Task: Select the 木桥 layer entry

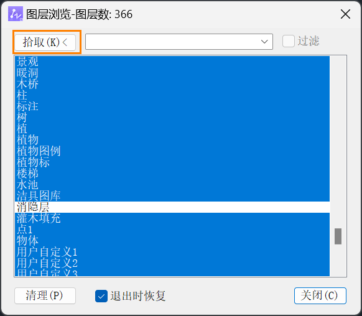Action: 172,84
